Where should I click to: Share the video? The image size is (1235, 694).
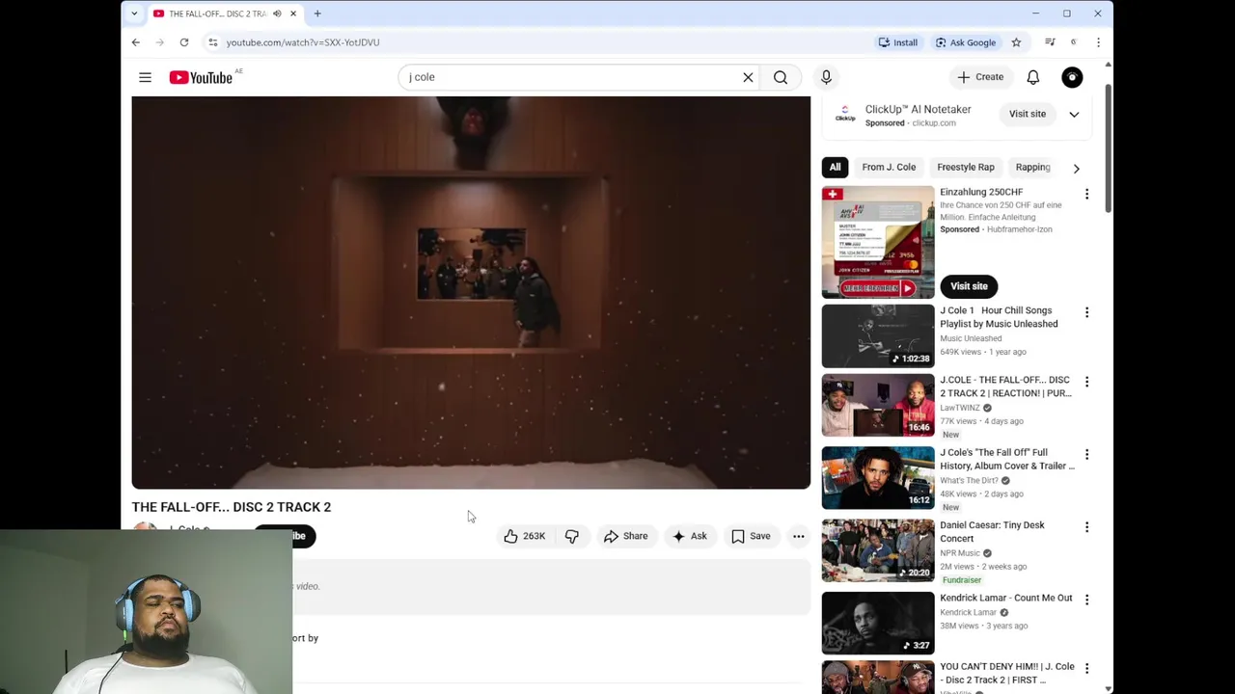pyautogui.click(x=625, y=536)
